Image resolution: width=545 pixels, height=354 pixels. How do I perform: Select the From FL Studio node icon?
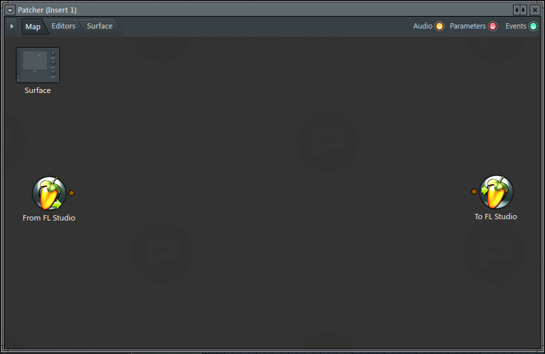[49, 193]
